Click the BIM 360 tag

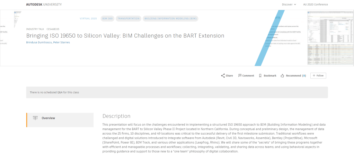[107, 18]
